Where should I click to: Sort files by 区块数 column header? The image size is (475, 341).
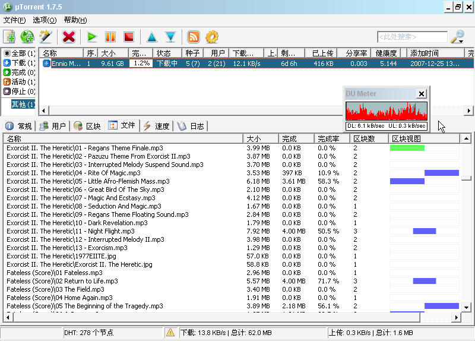(x=369, y=139)
